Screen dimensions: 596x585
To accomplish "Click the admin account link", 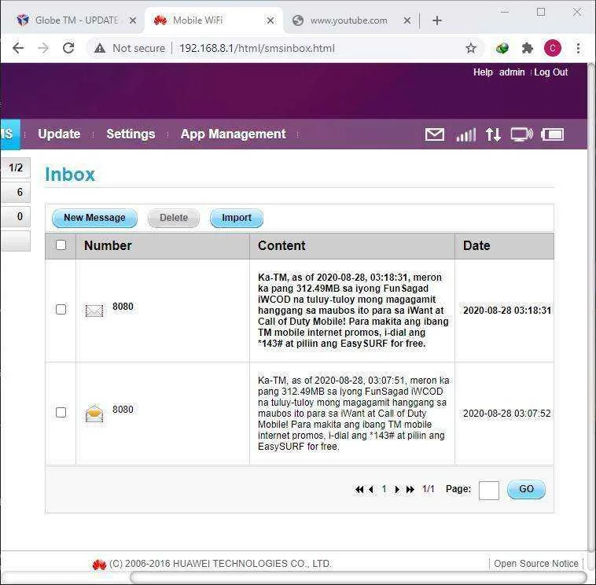I will click(512, 72).
